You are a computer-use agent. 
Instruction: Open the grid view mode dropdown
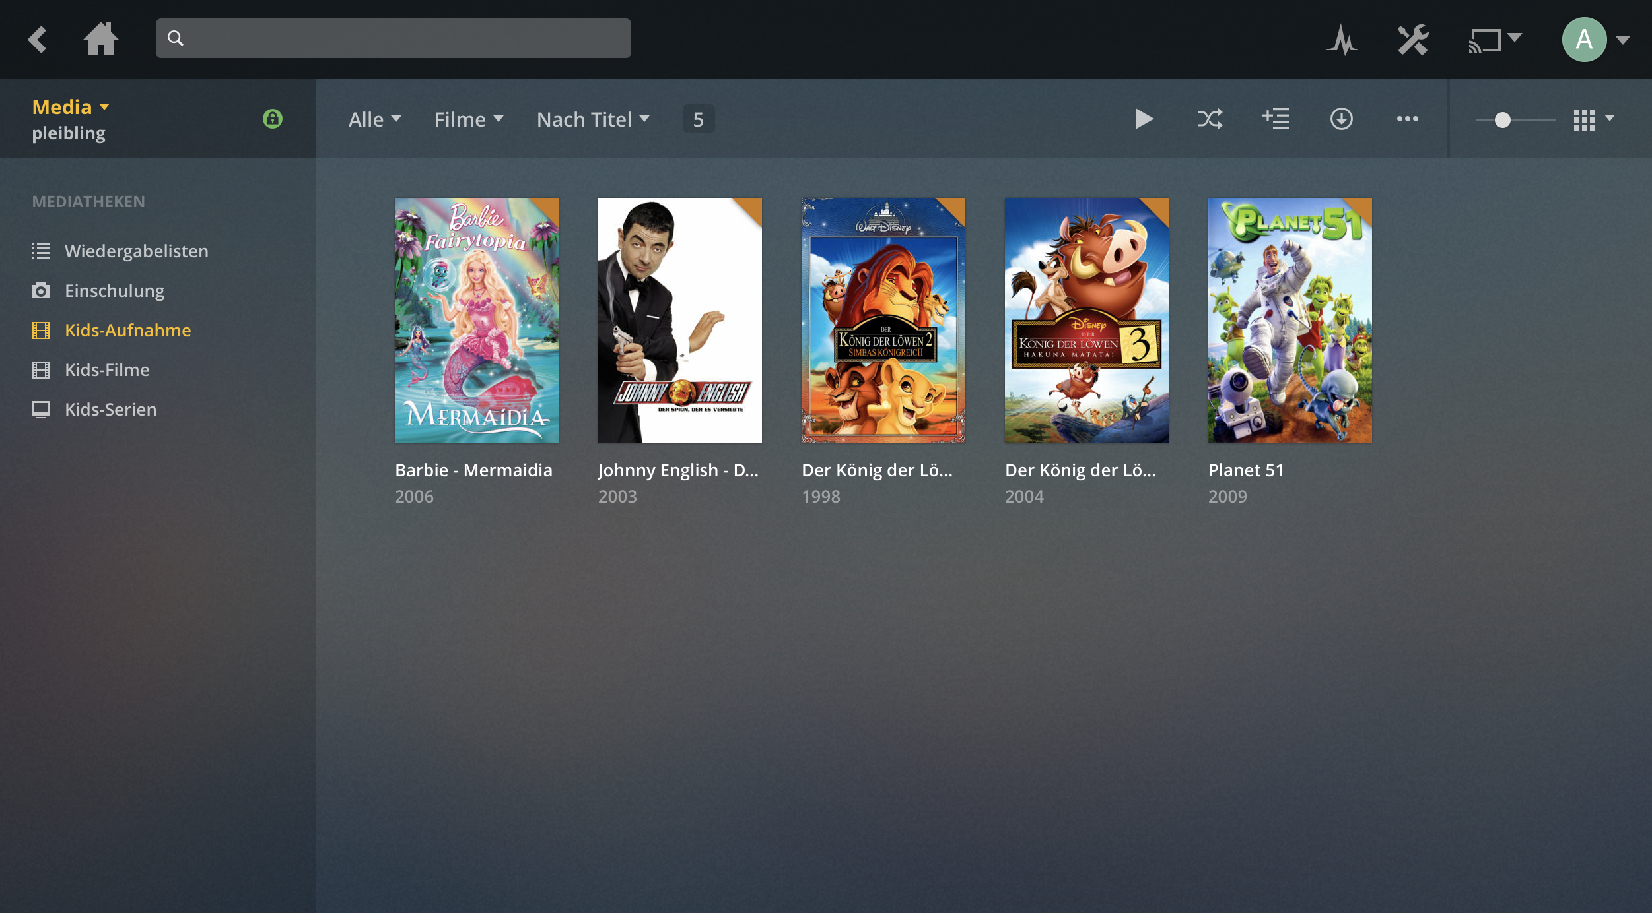click(x=1594, y=119)
